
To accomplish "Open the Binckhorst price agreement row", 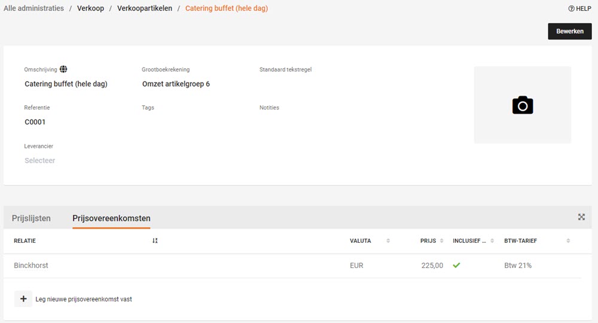I will 292,266.
